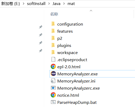This screenshot has width=135, height=107.
Task: Go to Java folder in the address bar
Action: click(56, 4)
